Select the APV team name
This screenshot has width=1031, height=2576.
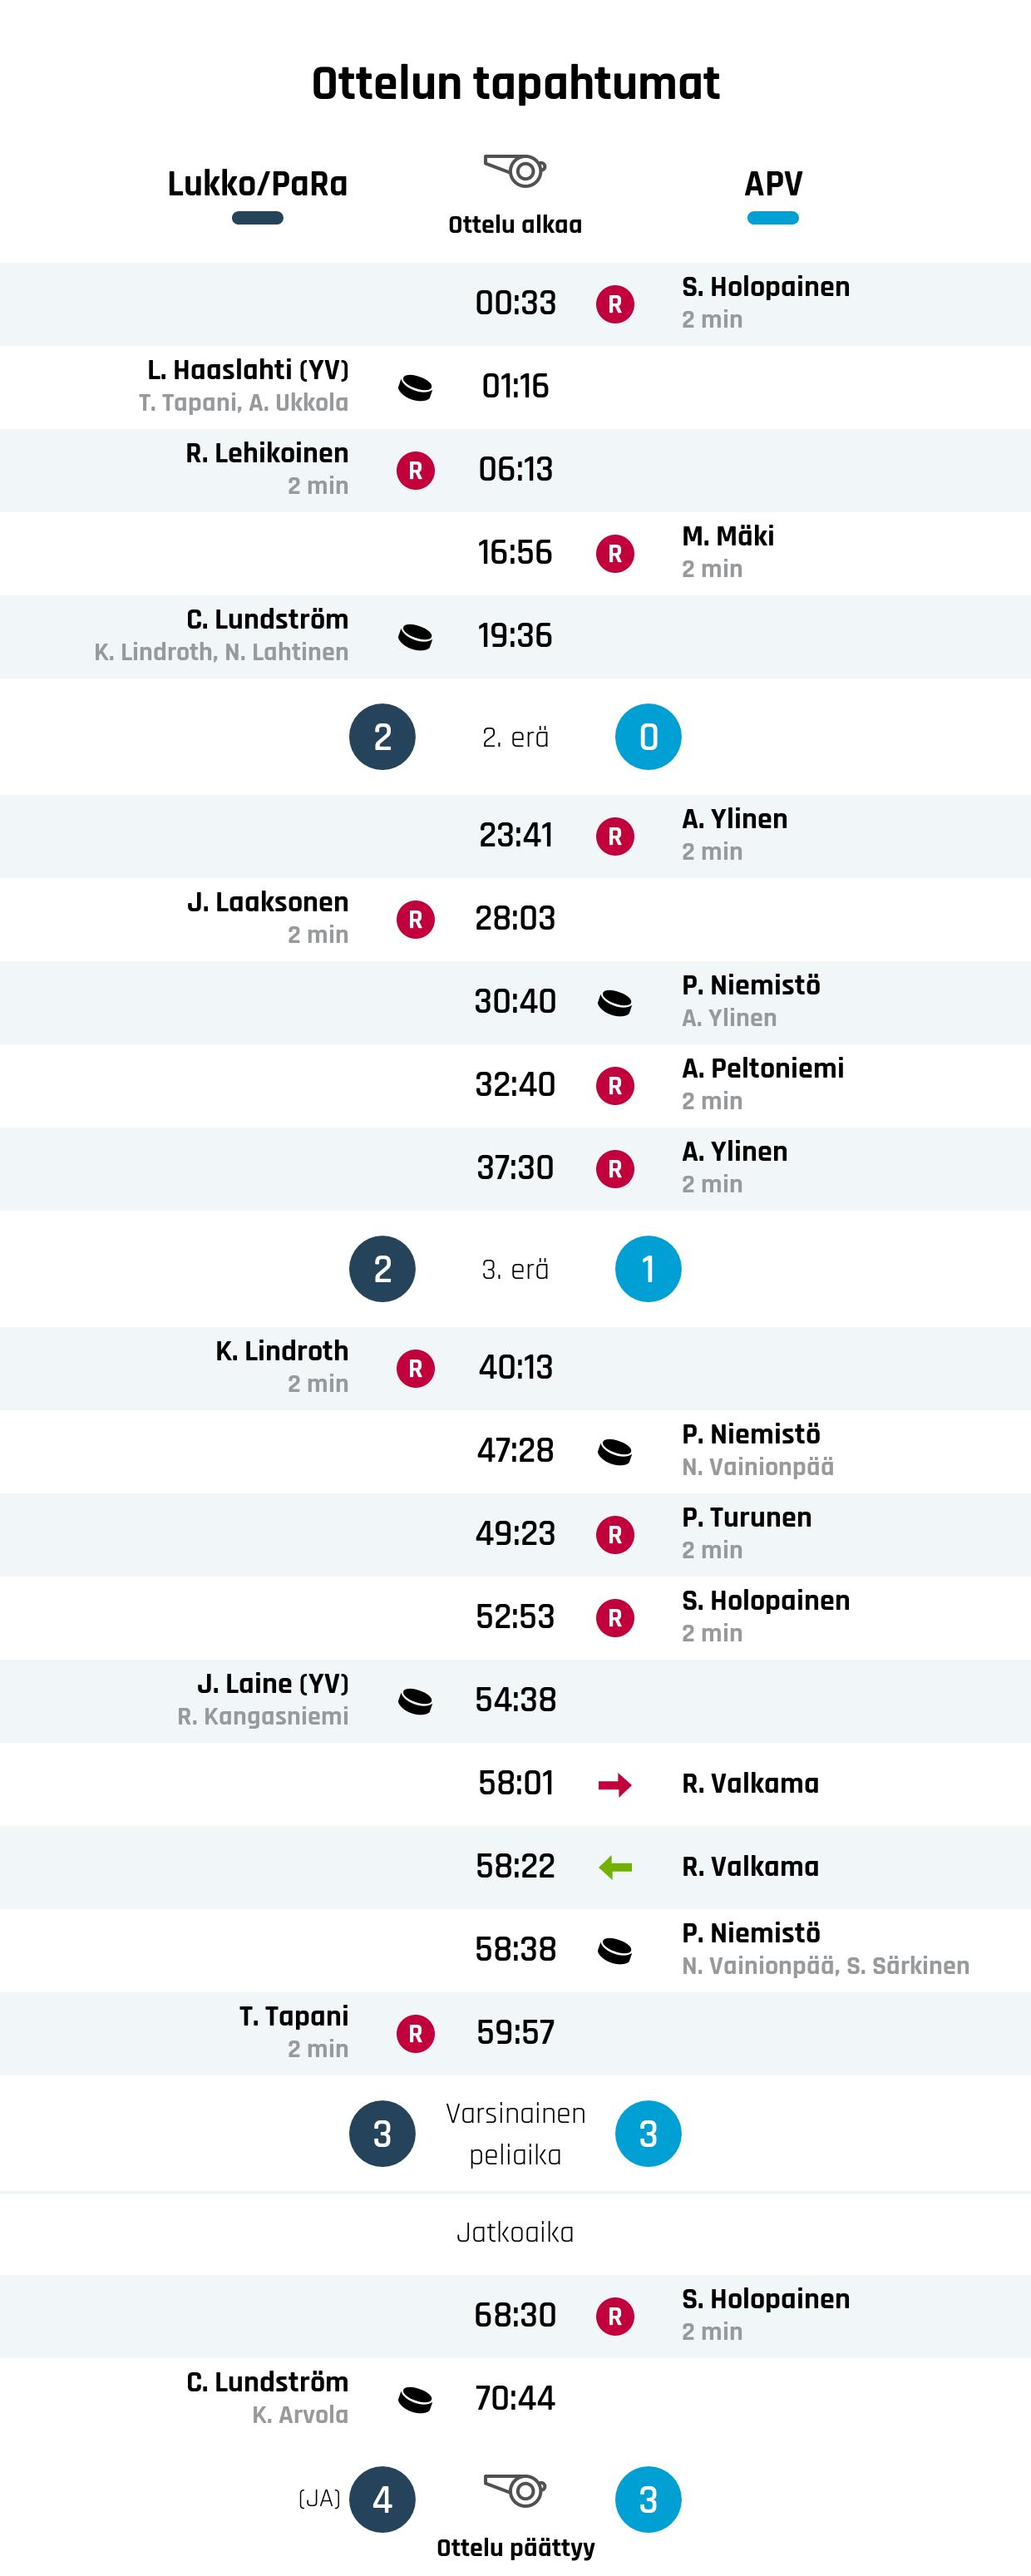click(773, 184)
